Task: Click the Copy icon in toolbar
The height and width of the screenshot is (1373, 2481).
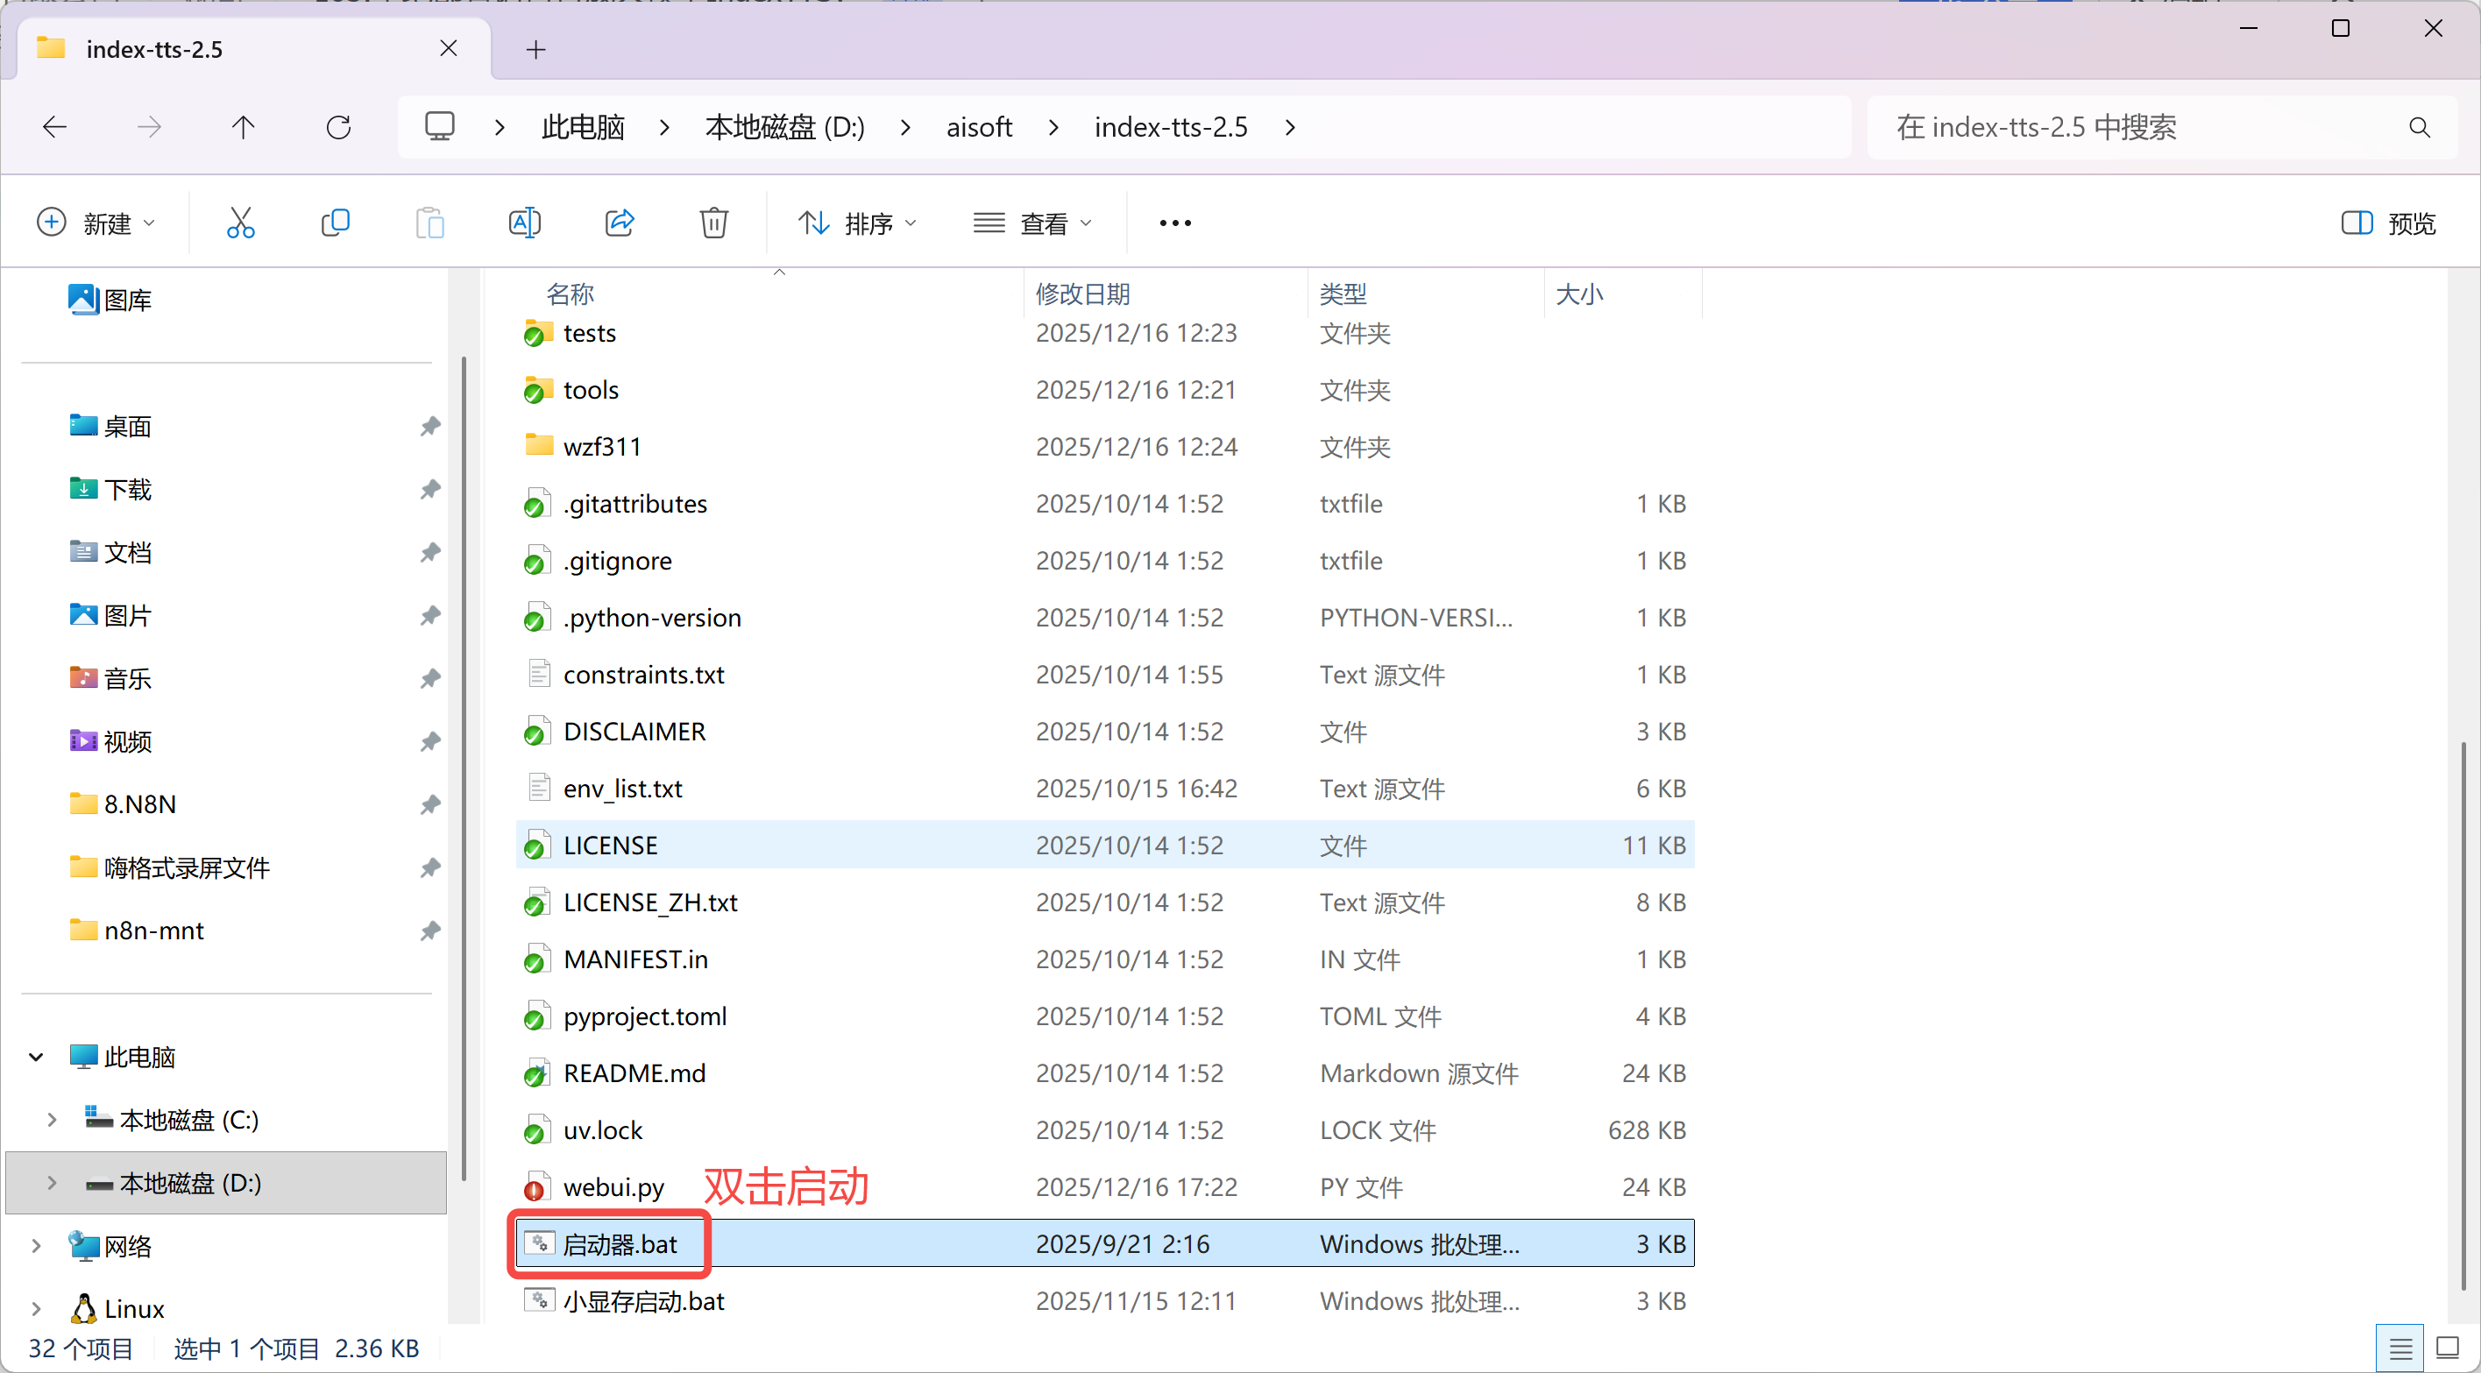Action: pyautogui.click(x=334, y=223)
